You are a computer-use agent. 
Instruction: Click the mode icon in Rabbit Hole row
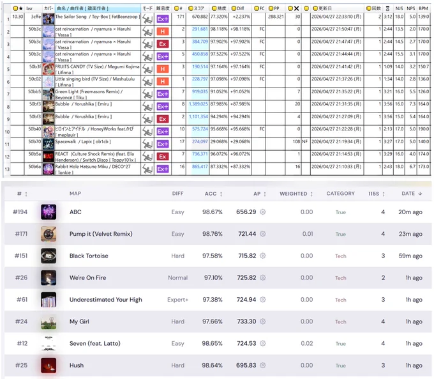pyautogui.click(x=147, y=169)
